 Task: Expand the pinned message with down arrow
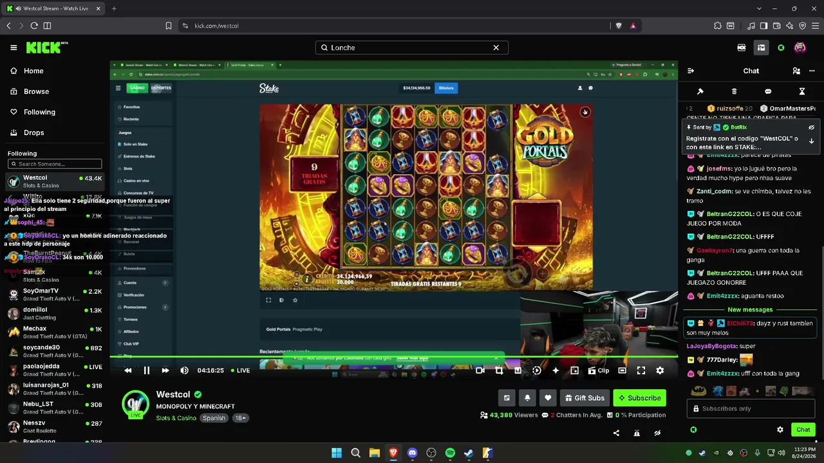click(x=811, y=141)
